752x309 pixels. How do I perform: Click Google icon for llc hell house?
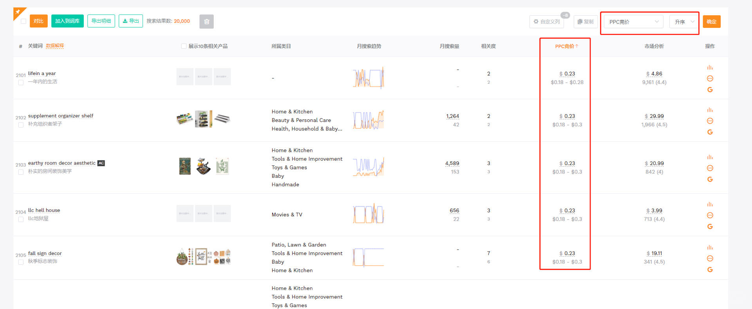point(710,227)
